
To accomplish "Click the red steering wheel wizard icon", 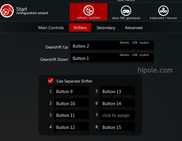I will (7, 11).
